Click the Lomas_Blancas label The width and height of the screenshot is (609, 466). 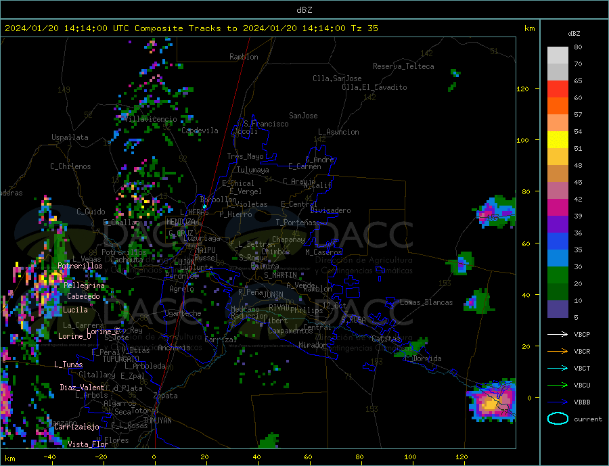[426, 302]
